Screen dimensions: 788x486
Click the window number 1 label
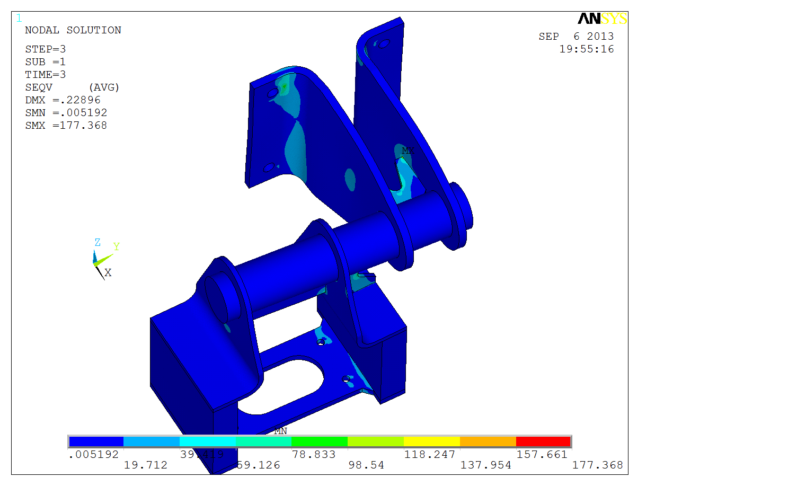click(19, 19)
